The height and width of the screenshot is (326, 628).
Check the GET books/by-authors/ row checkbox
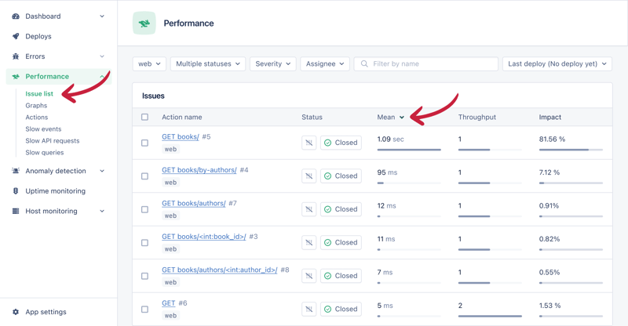coord(144,176)
